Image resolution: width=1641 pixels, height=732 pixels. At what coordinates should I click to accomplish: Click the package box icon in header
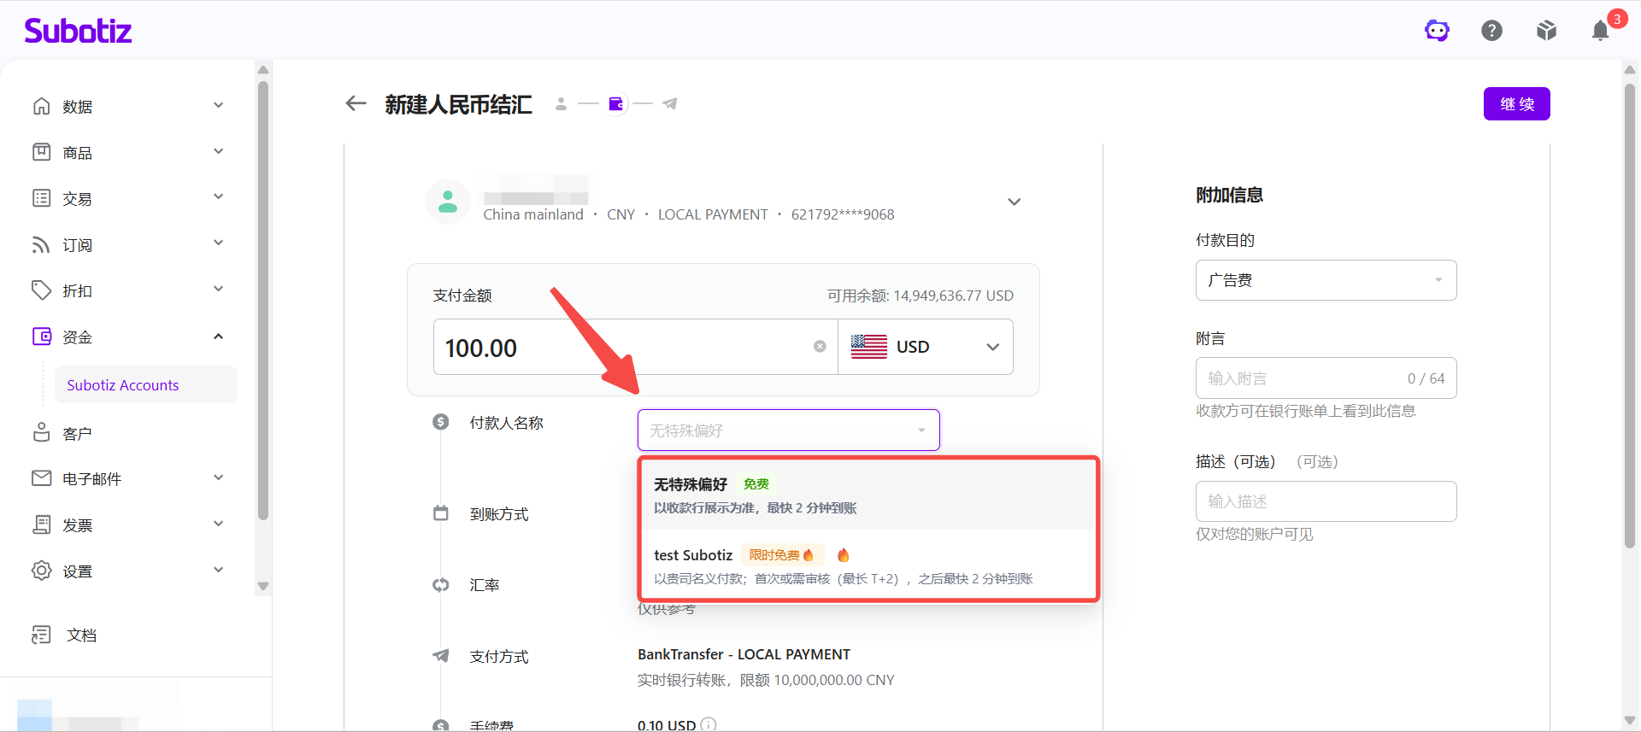tap(1546, 31)
